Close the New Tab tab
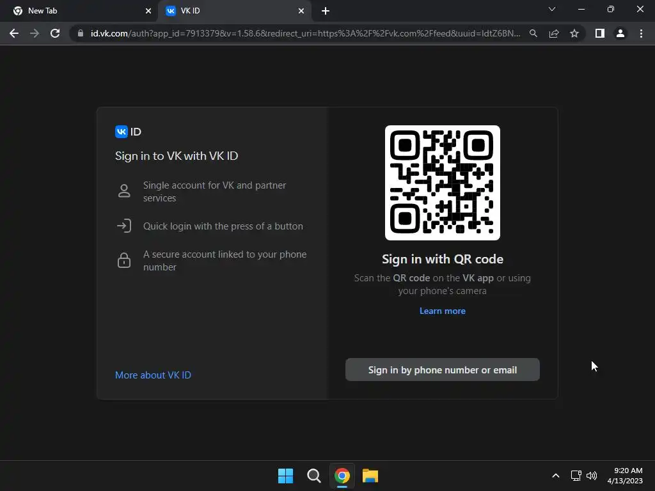655x491 pixels. [x=148, y=11]
